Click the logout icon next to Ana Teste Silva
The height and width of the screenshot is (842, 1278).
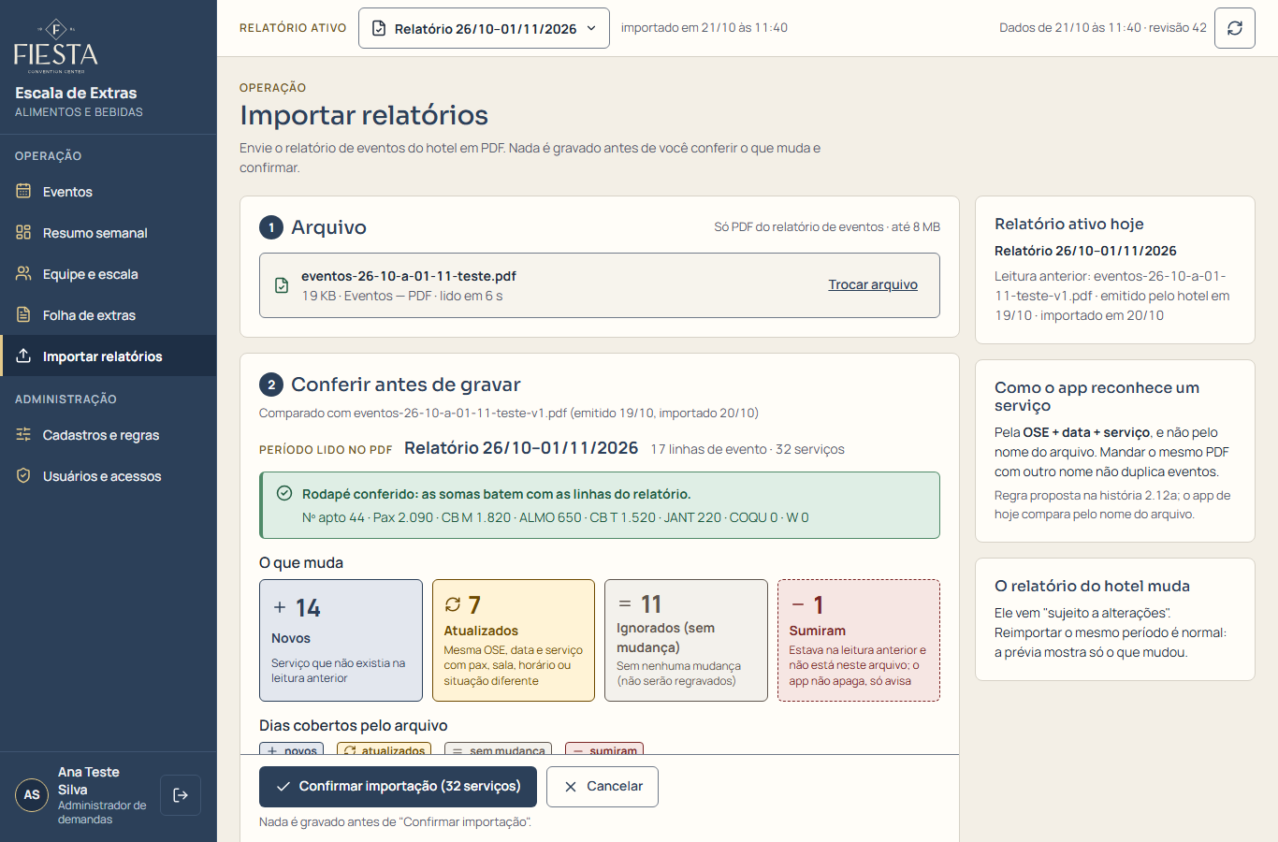pos(181,795)
